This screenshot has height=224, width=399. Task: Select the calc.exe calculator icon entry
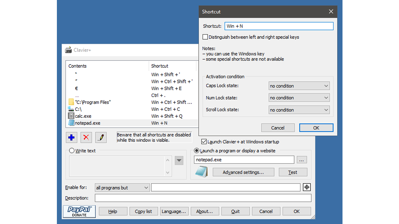pos(71,116)
